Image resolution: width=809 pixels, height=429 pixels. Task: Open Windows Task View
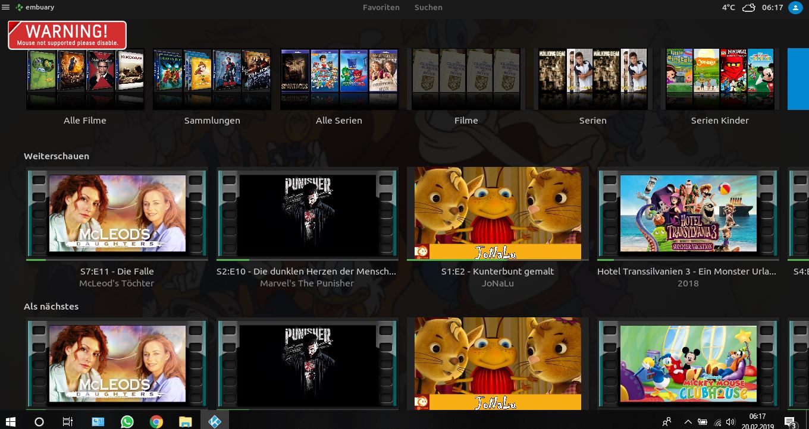coord(68,422)
